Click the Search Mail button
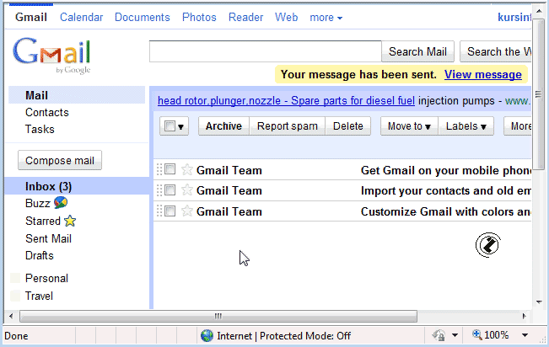This screenshot has height=347, width=549. (x=417, y=51)
